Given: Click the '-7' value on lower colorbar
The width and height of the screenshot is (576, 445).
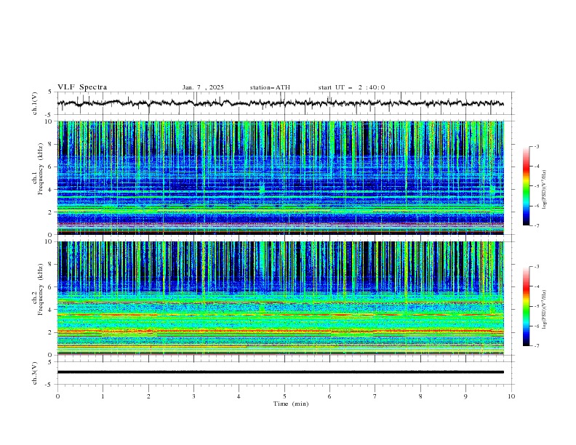Looking at the screenshot, I should pyautogui.click(x=537, y=345).
